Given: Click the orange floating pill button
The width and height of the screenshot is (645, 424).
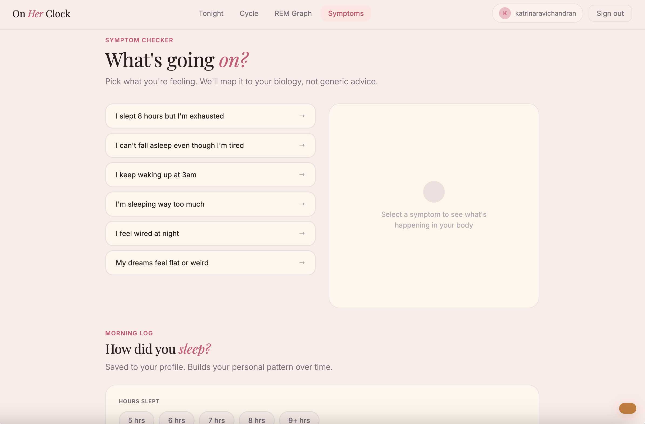Looking at the screenshot, I should coord(627,408).
